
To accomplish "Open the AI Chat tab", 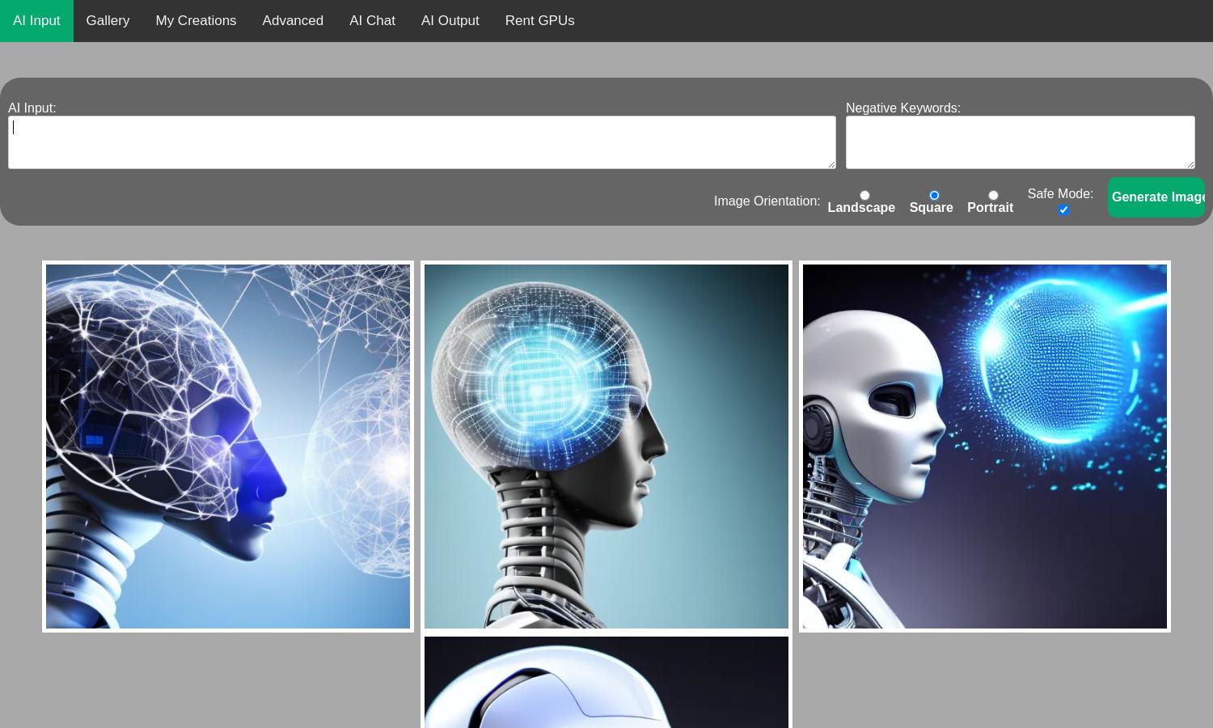I will (372, 21).
